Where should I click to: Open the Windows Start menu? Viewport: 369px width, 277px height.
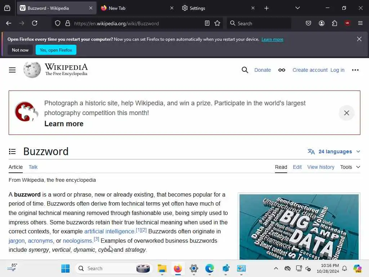(66, 268)
